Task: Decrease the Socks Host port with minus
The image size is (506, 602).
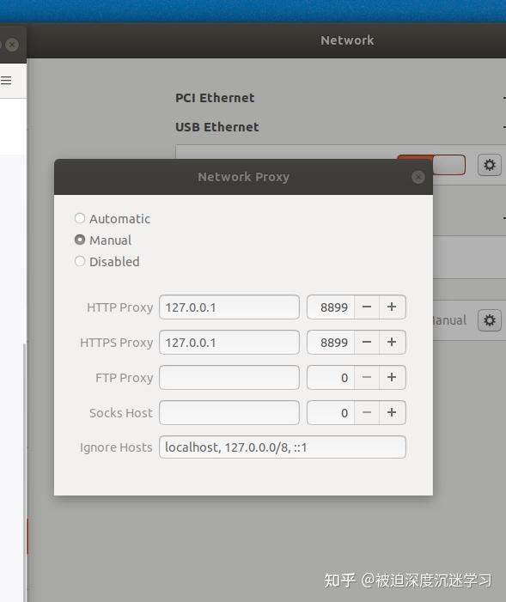Action: [x=367, y=413]
